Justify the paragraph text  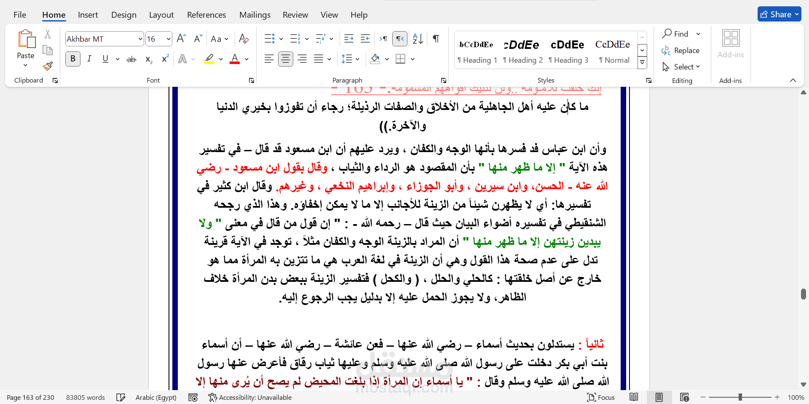coord(319,59)
